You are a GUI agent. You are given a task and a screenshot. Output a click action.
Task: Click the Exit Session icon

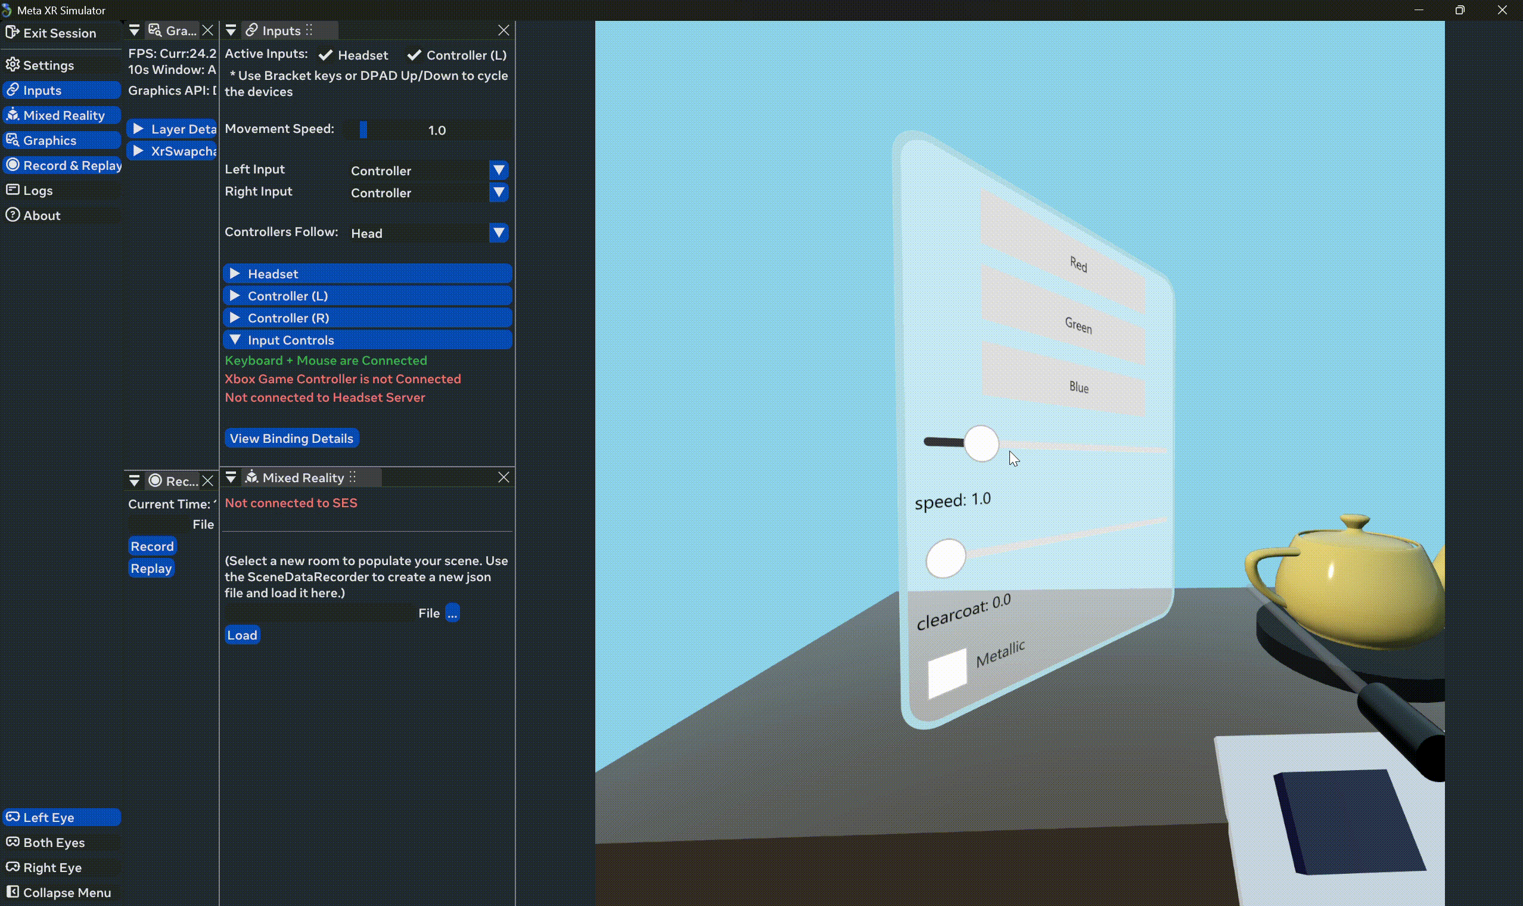tap(12, 32)
